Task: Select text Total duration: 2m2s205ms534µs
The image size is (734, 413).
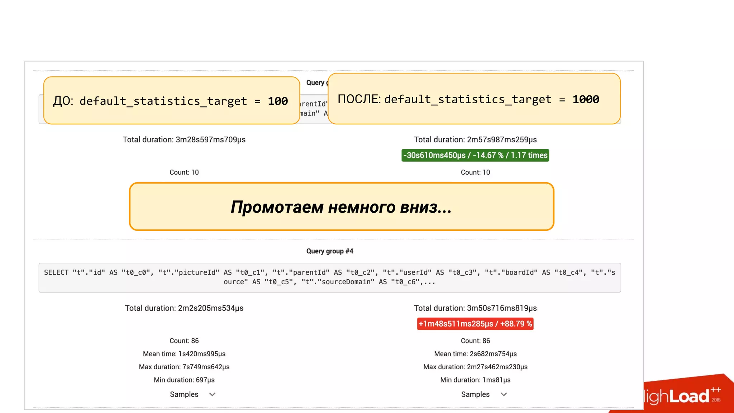Action: (184, 308)
